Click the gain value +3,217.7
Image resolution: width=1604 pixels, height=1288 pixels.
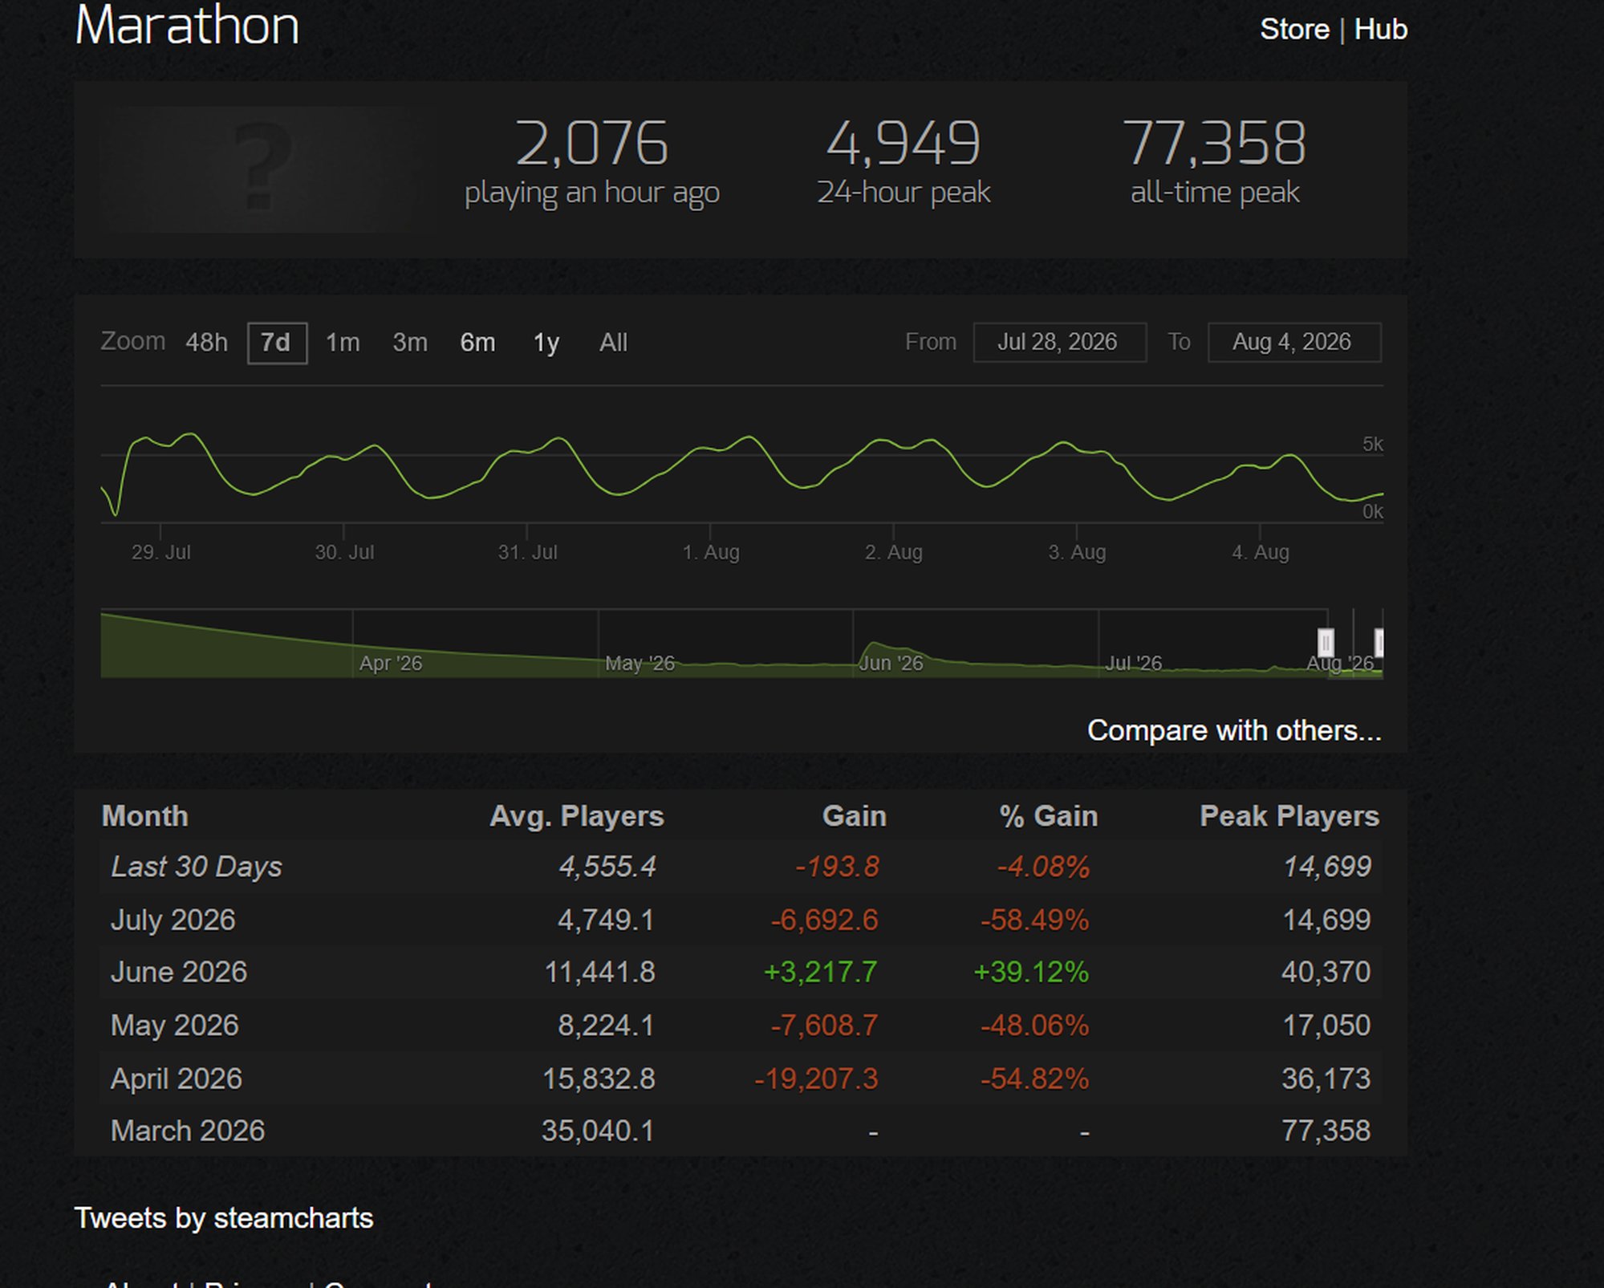pos(821,973)
